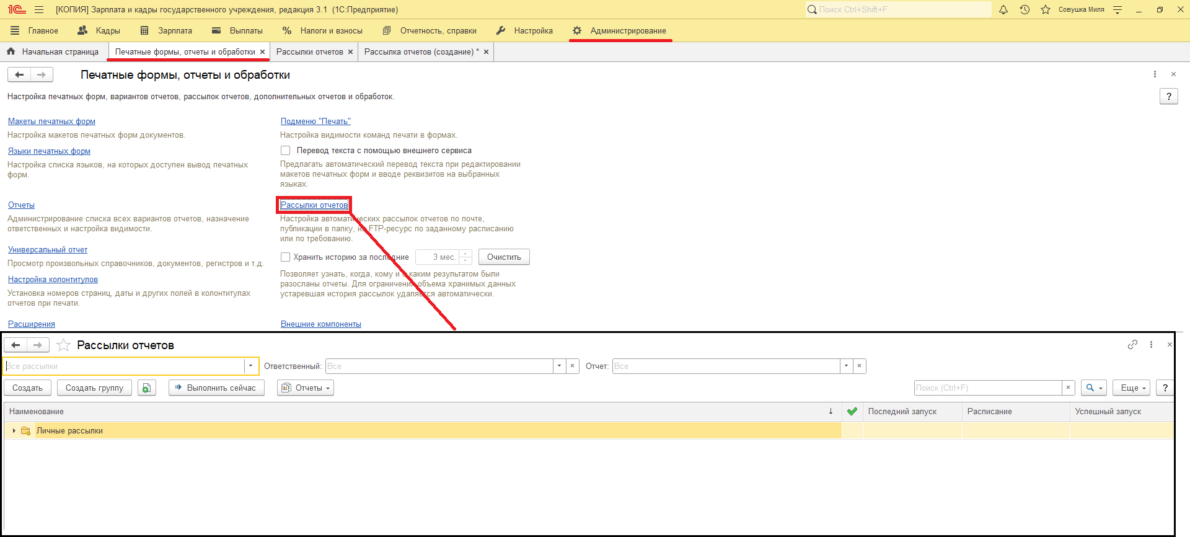Open service settings menu icon beside user name

coord(1117,10)
